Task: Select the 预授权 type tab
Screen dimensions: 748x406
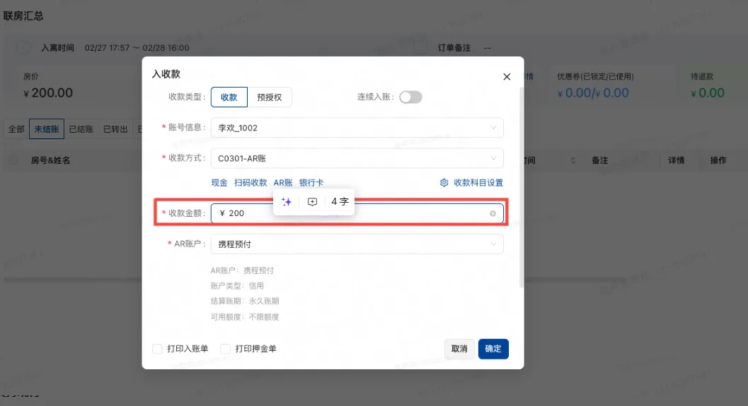Action: pos(270,97)
